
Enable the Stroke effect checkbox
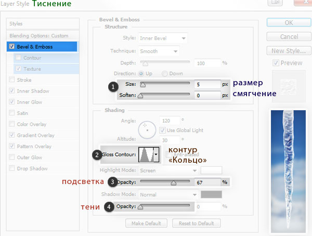[x=12, y=80]
